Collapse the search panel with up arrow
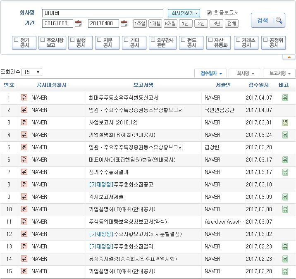296x279 pixels. (289, 57)
